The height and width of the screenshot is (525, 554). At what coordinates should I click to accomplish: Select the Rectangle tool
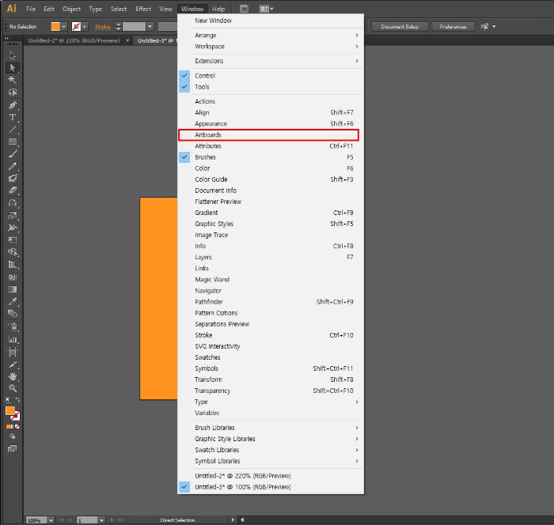pyautogui.click(x=13, y=142)
